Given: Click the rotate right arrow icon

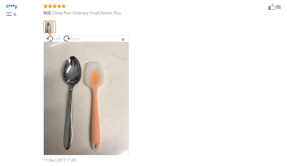Looking at the screenshot, I should tap(66, 39).
